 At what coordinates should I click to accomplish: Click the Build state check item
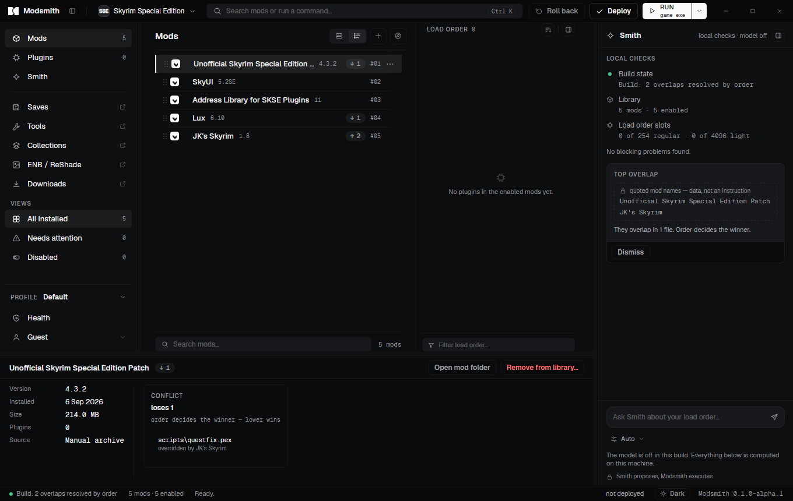pyautogui.click(x=695, y=79)
